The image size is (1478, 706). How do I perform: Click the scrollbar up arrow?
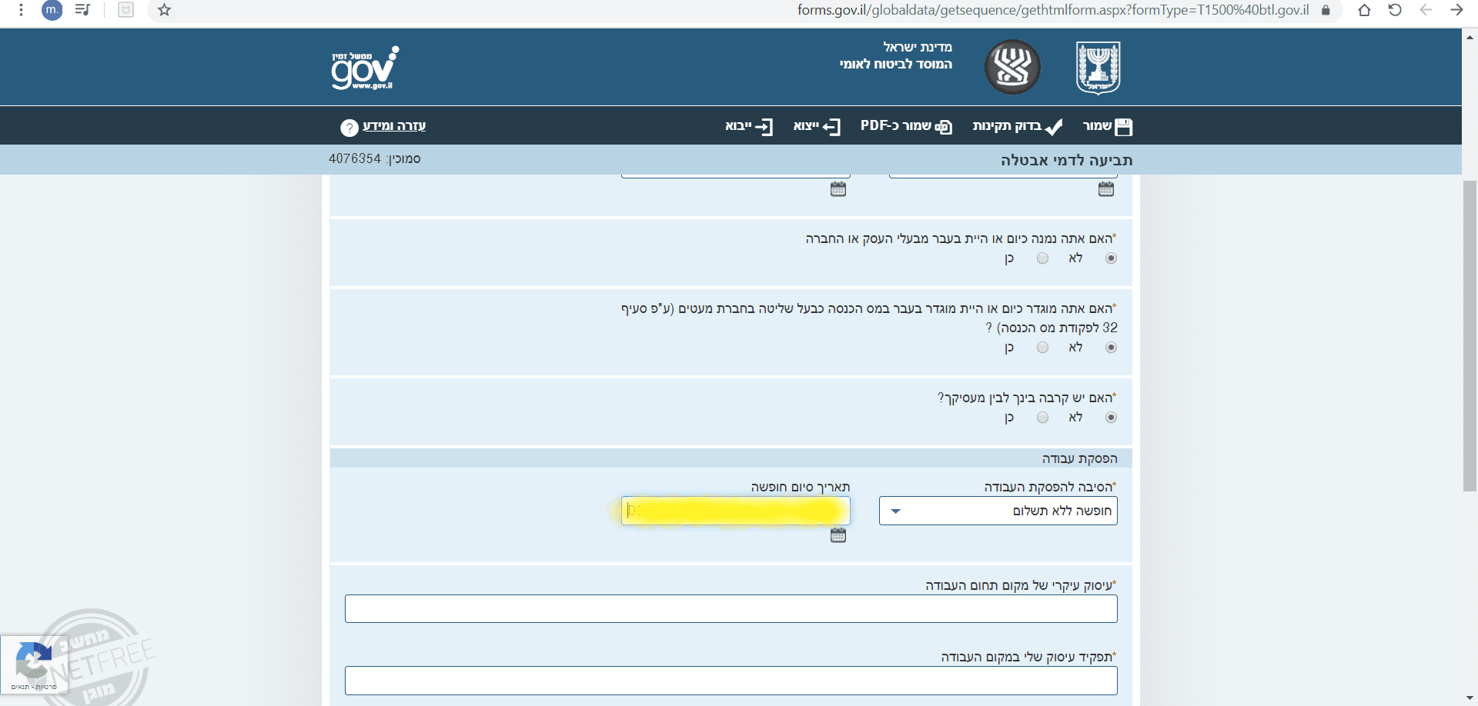click(x=1470, y=36)
